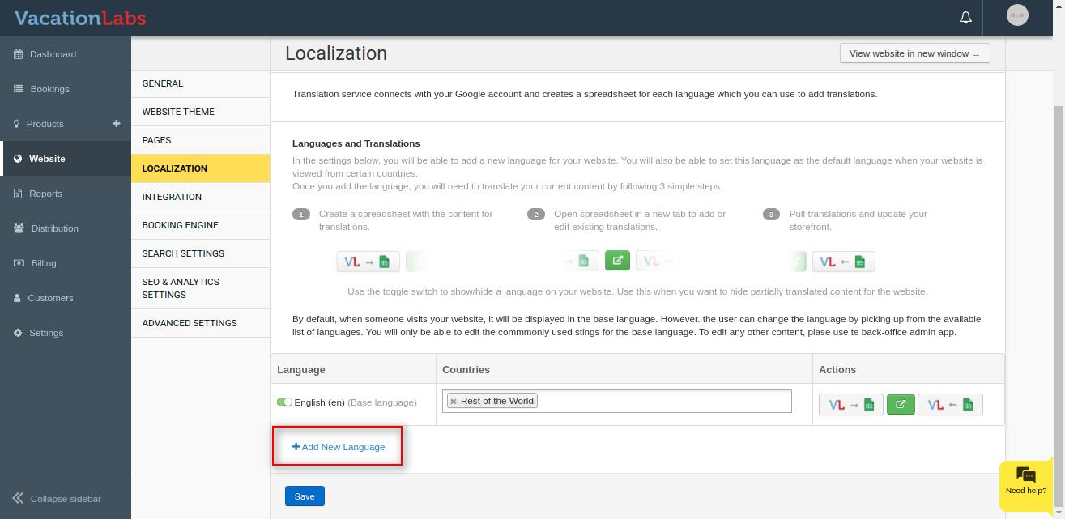Viewport: 1065px width, 519px height.
Task: Open the Integration settings section
Action: pos(172,197)
